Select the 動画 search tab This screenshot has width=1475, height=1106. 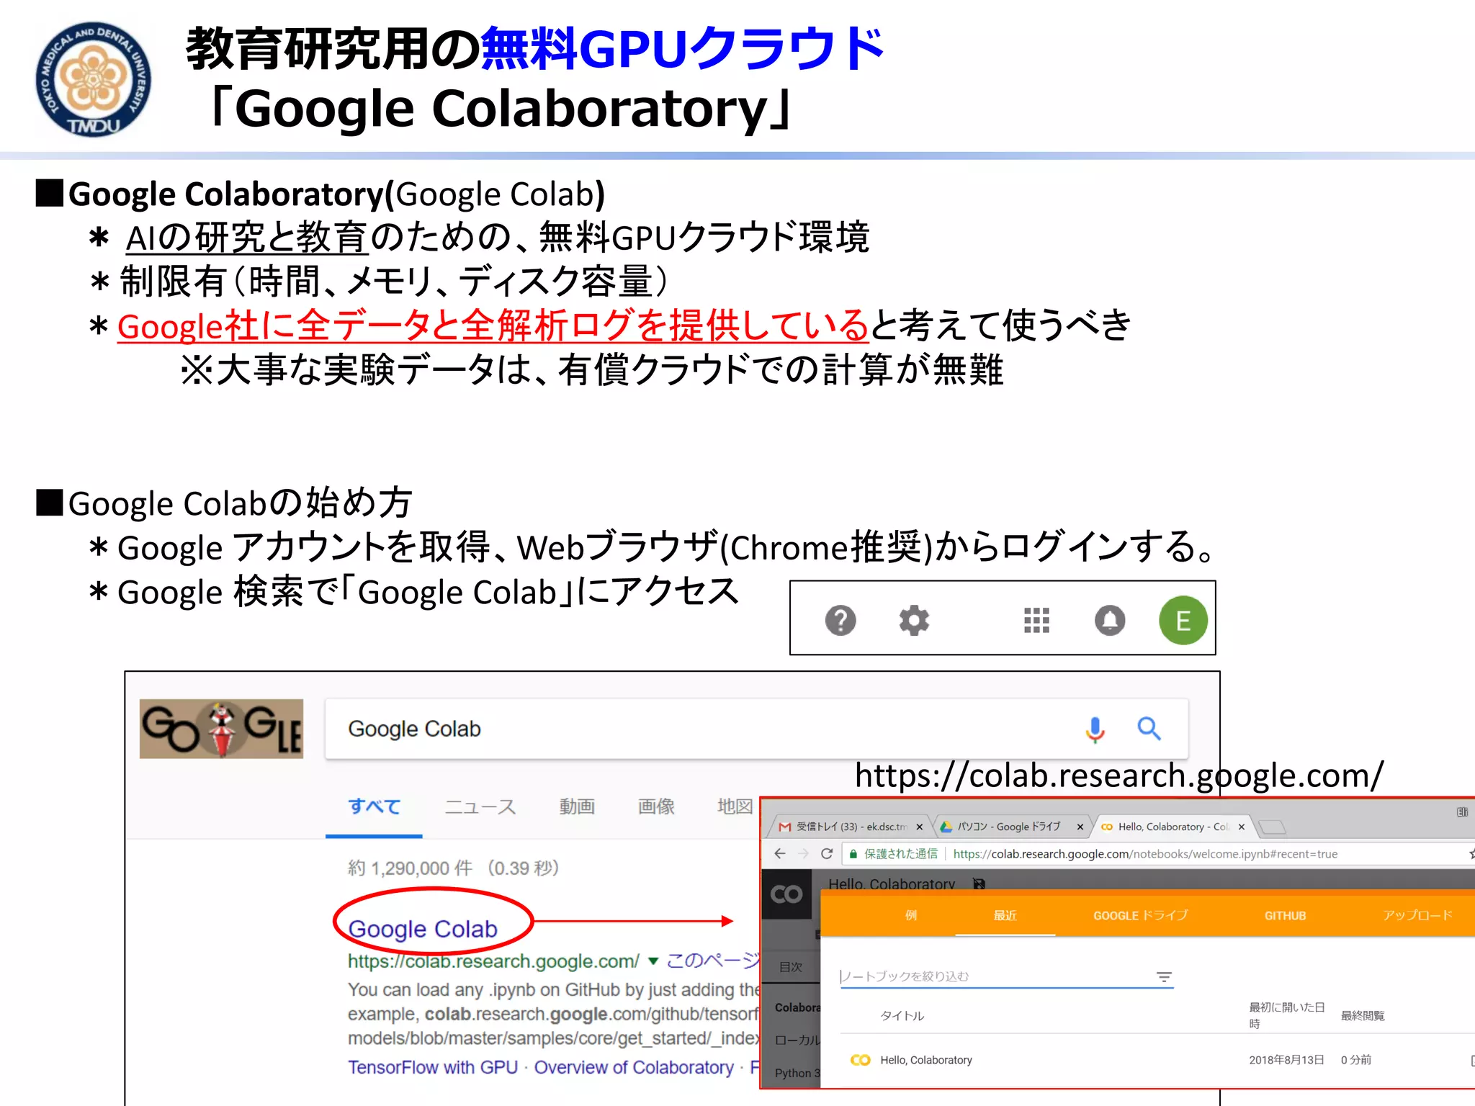[x=577, y=806]
